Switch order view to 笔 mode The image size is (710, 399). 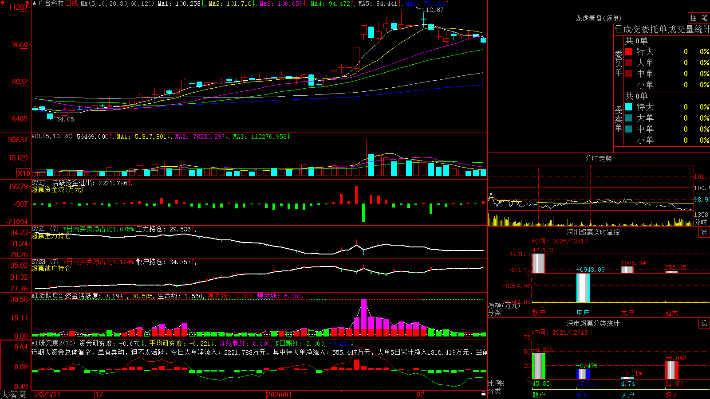(704, 18)
